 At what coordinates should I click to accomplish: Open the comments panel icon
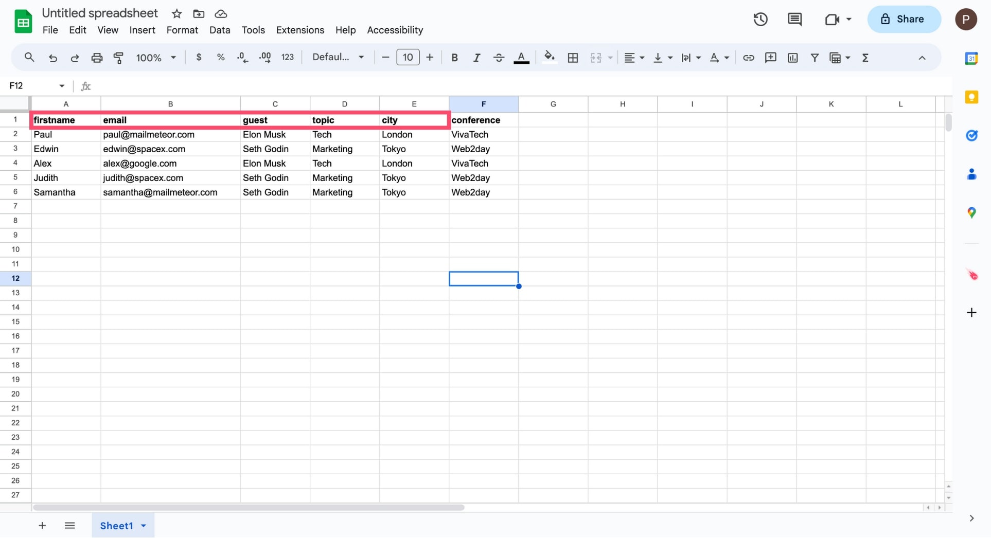794,20
